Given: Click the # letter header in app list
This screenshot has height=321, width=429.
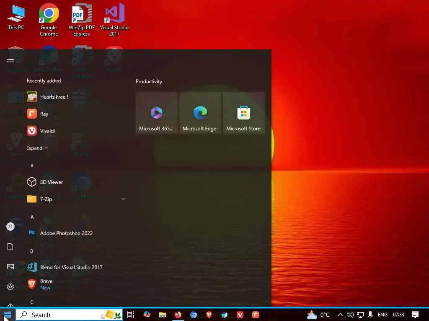Looking at the screenshot, I should coord(32,166).
